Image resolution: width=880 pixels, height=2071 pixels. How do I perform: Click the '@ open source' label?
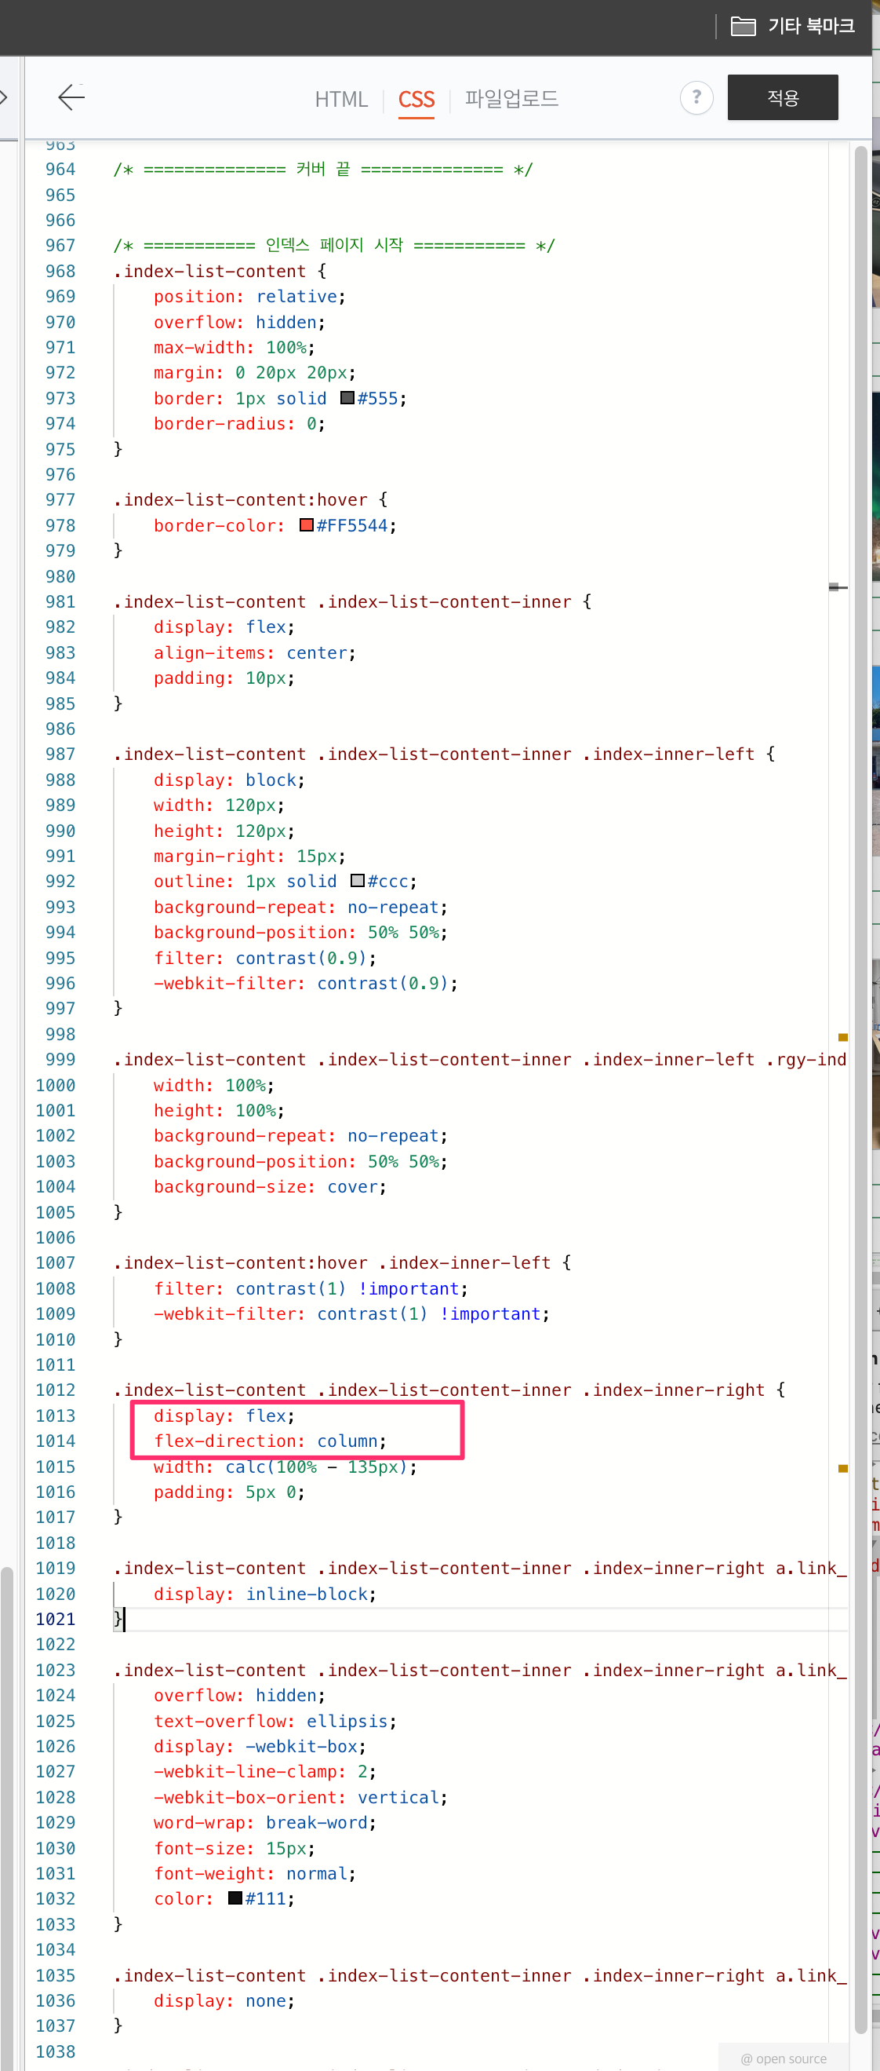point(784,2058)
